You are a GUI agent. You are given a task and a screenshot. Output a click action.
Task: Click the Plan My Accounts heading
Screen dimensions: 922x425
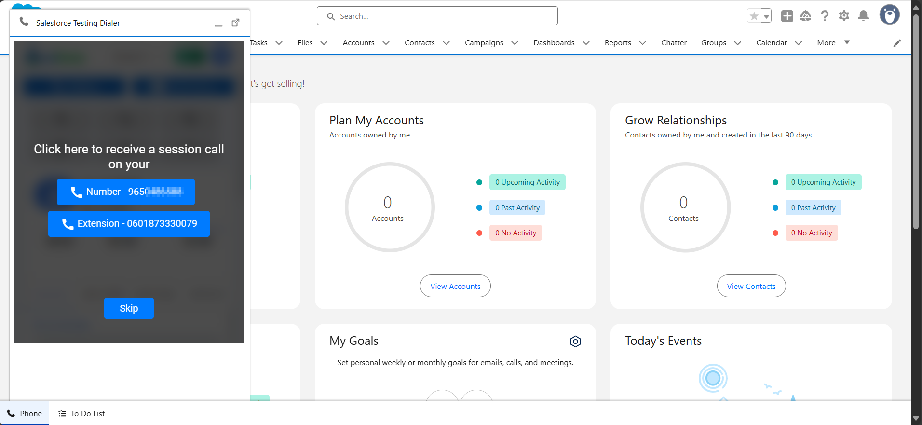coord(377,120)
